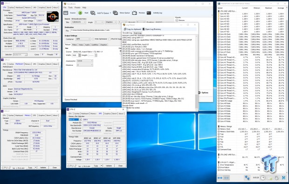Open the Activity Log terminal icon
Image resolution: width=289 pixels, height=184 pixels.
tap(149, 13)
